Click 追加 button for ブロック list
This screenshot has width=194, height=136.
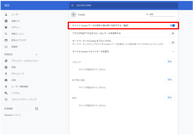169,61
